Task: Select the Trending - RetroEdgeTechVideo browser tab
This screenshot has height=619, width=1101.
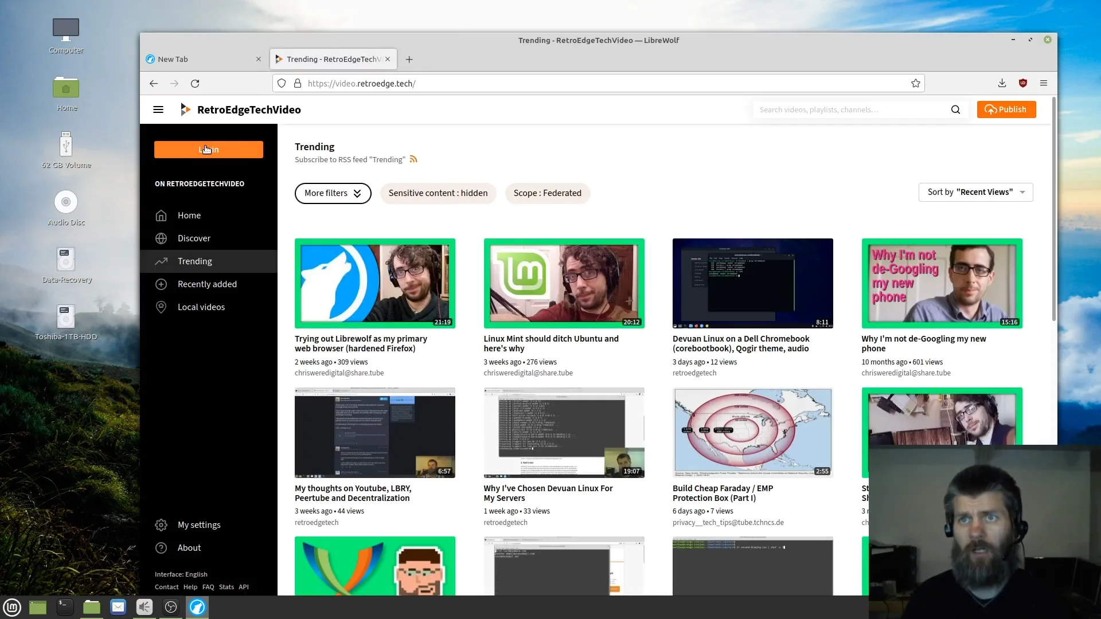Action: pos(333,59)
